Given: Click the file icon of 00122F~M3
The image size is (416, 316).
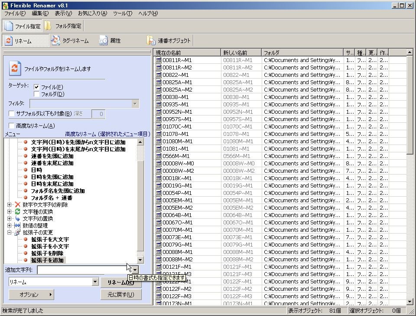Looking at the screenshot, I should [x=159, y=296].
